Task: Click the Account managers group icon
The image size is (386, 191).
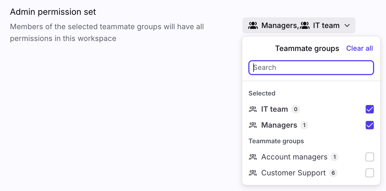Action: tap(253, 157)
